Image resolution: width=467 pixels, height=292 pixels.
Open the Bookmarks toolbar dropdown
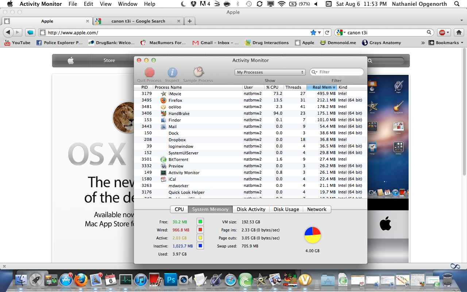(x=446, y=43)
